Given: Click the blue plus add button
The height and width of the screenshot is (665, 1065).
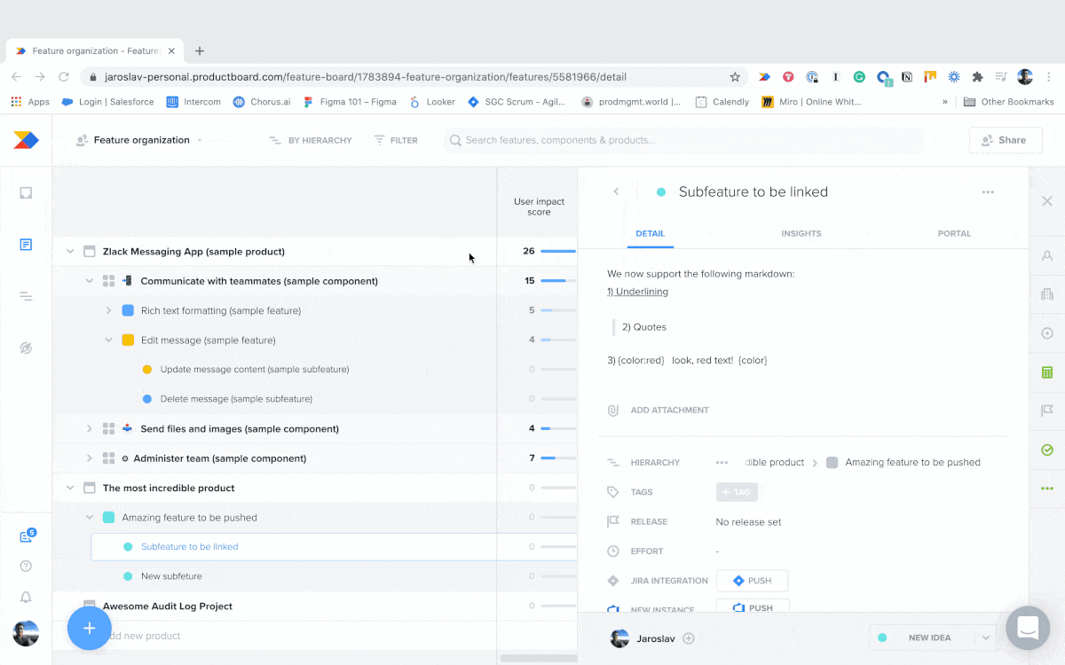Looking at the screenshot, I should (x=90, y=628).
